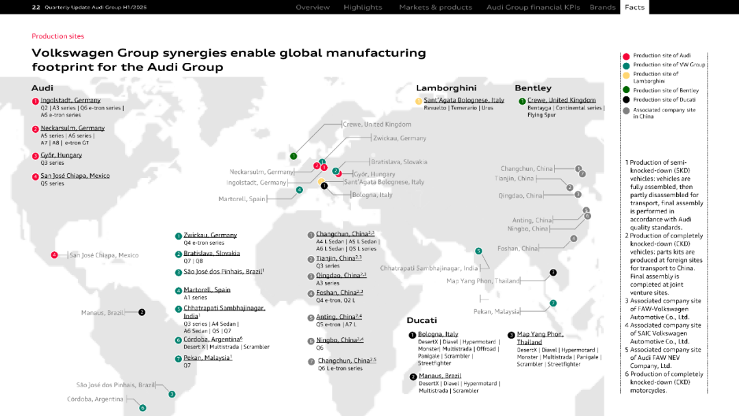
Task: Click the black Manaus marker on the map
Action: (x=142, y=313)
